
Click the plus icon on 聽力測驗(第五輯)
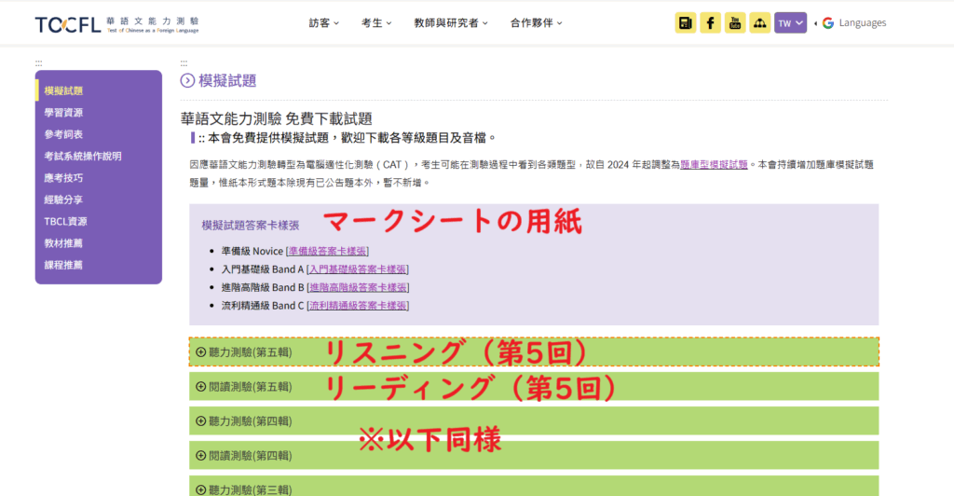point(200,352)
